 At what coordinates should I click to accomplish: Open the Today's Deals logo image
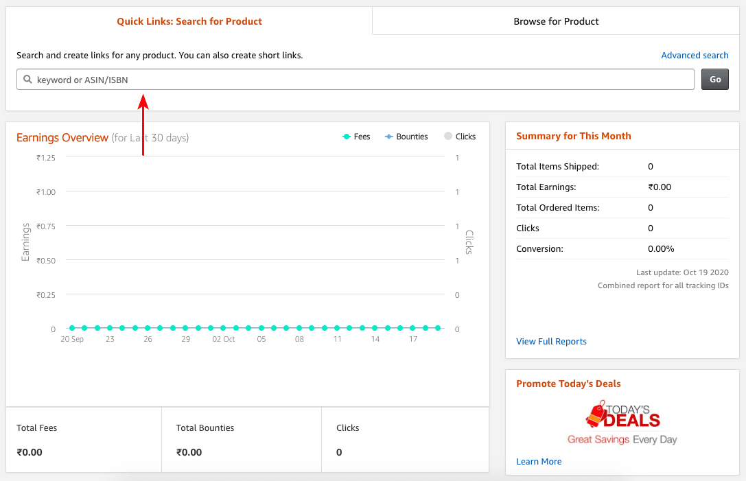tap(622, 423)
